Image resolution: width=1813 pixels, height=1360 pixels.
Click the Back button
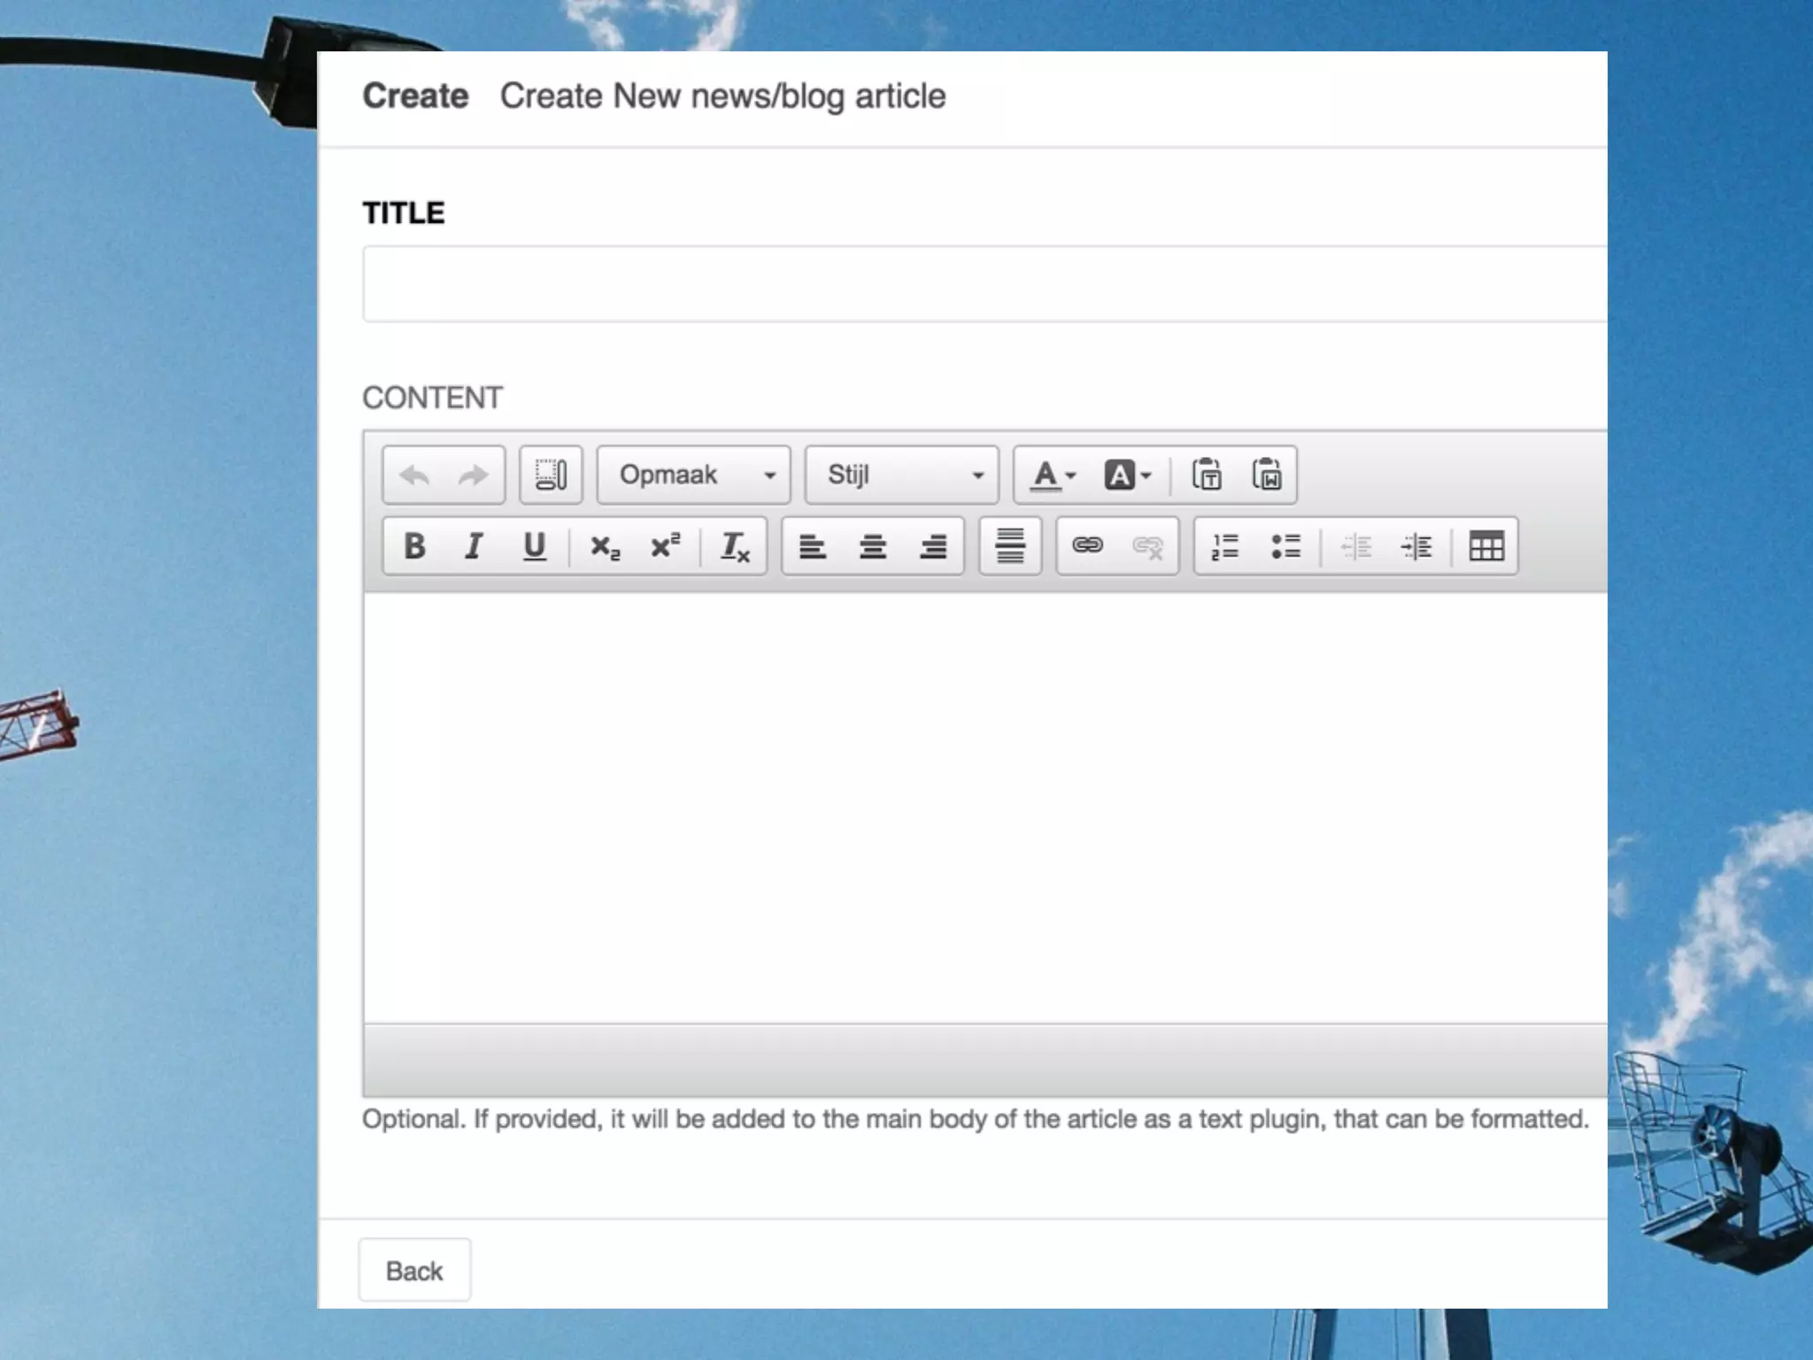[x=414, y=1271]
